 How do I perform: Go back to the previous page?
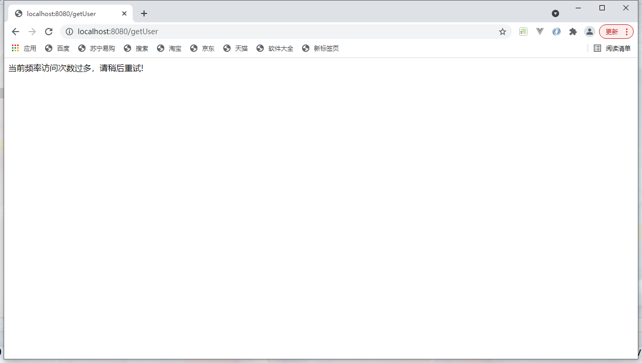tap(16, 32)
